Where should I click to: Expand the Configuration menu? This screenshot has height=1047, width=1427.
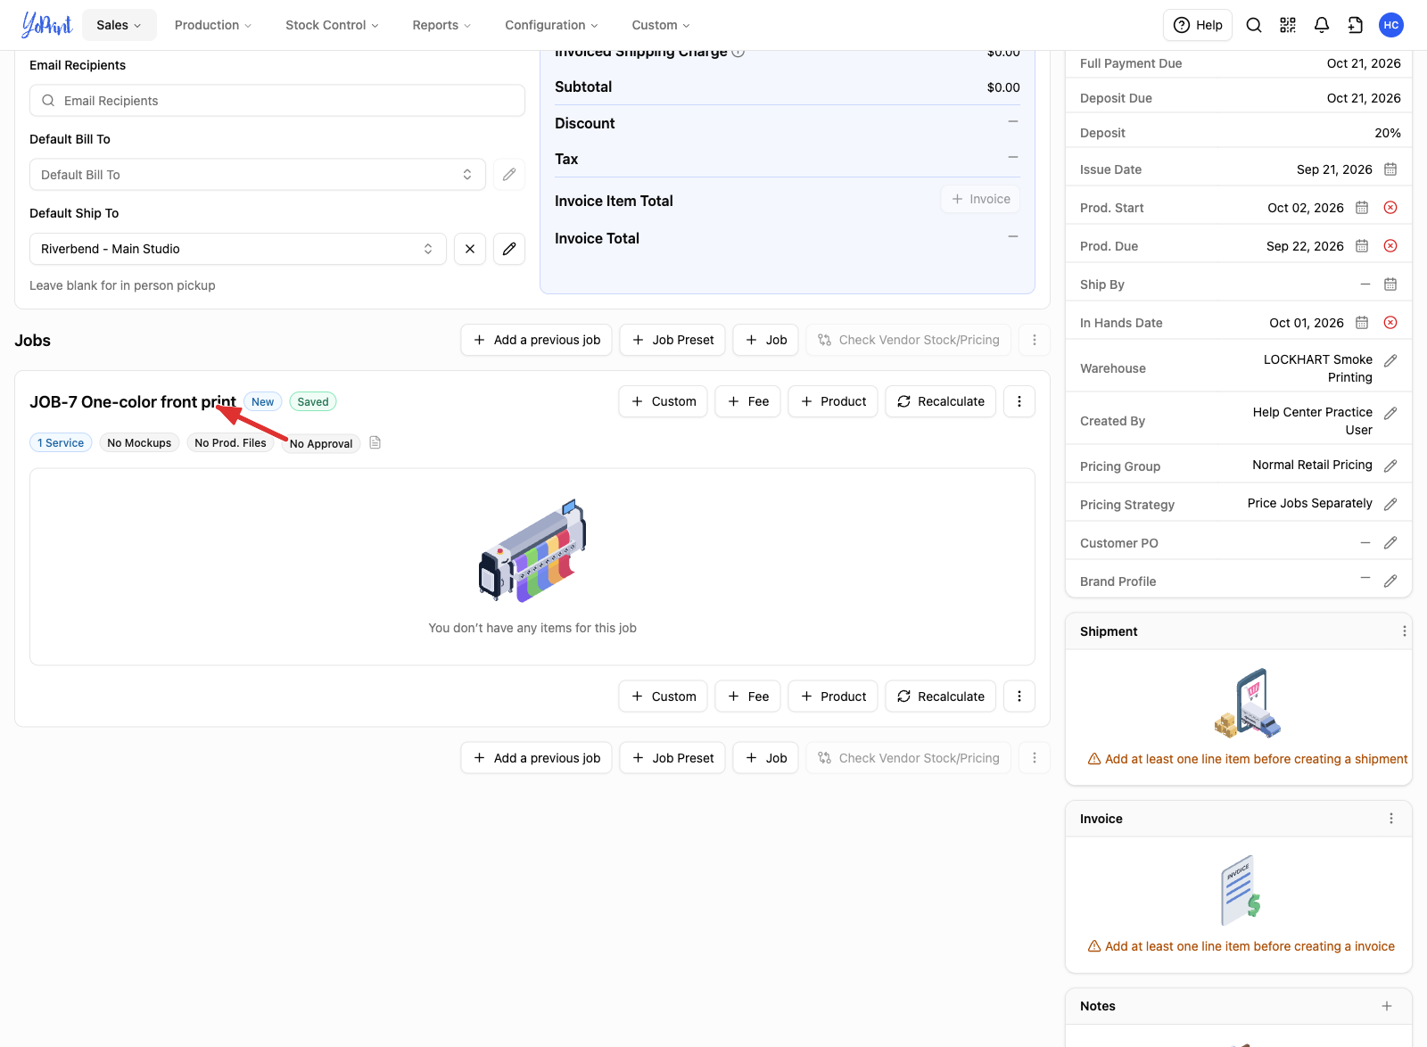coord(551,25)
